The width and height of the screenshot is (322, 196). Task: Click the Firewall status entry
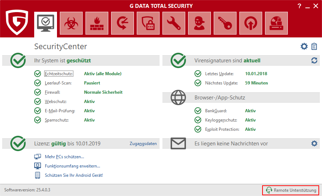52,92
